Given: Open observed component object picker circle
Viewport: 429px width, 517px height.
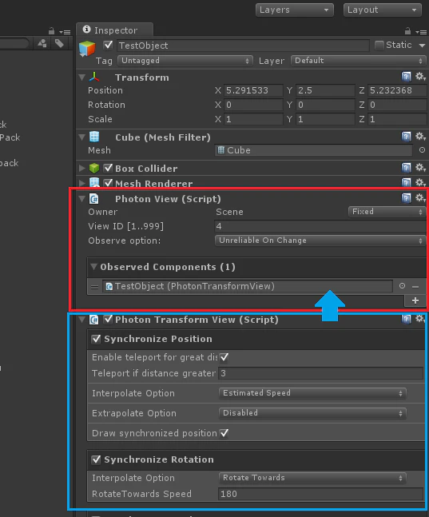Looking at the screenshot, I should pyautogui.click(x=402, y=286).
